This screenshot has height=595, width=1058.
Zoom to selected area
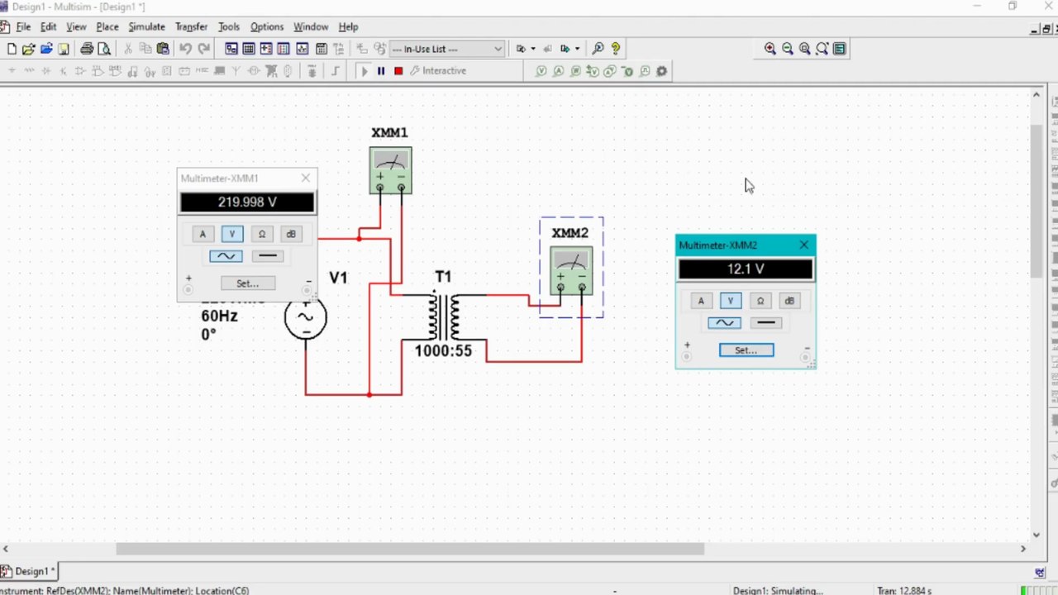pos(805,49)
